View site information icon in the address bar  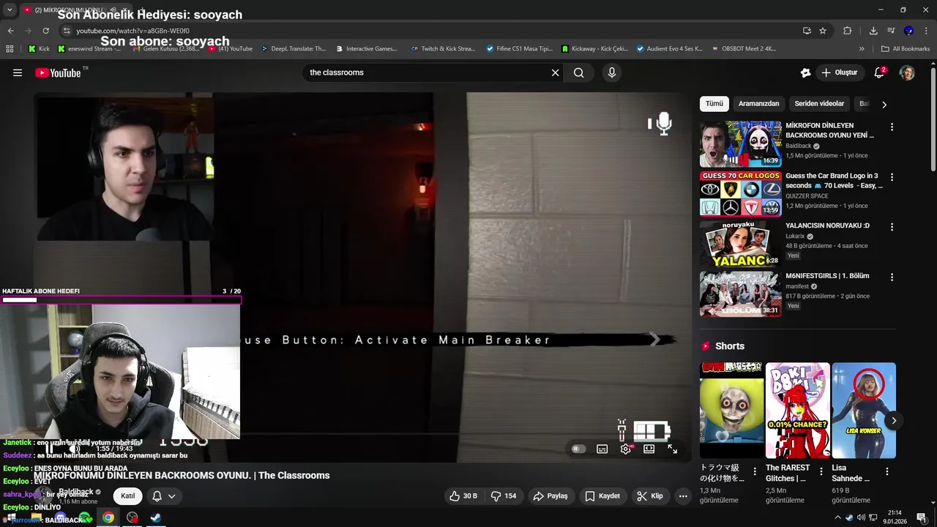[x=67, y=31]
